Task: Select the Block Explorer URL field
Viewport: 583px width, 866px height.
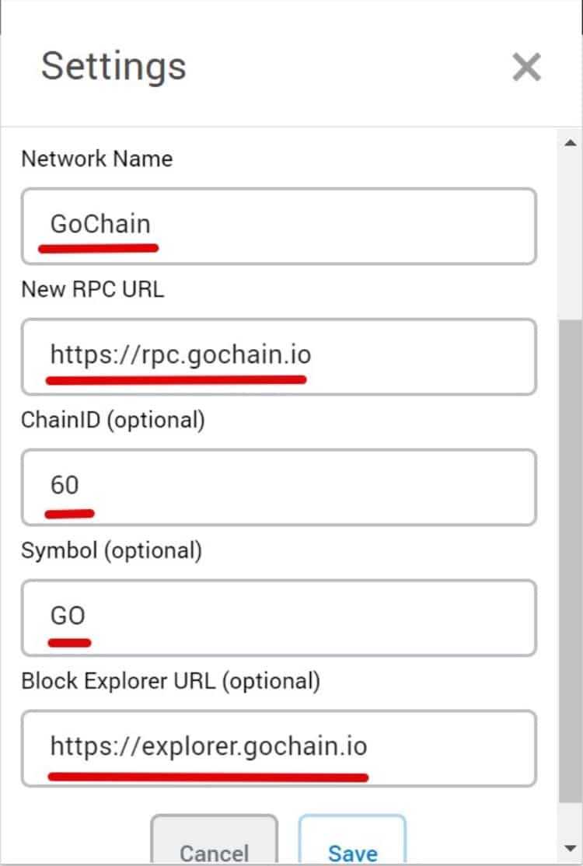Action: (x=280, y=749)
